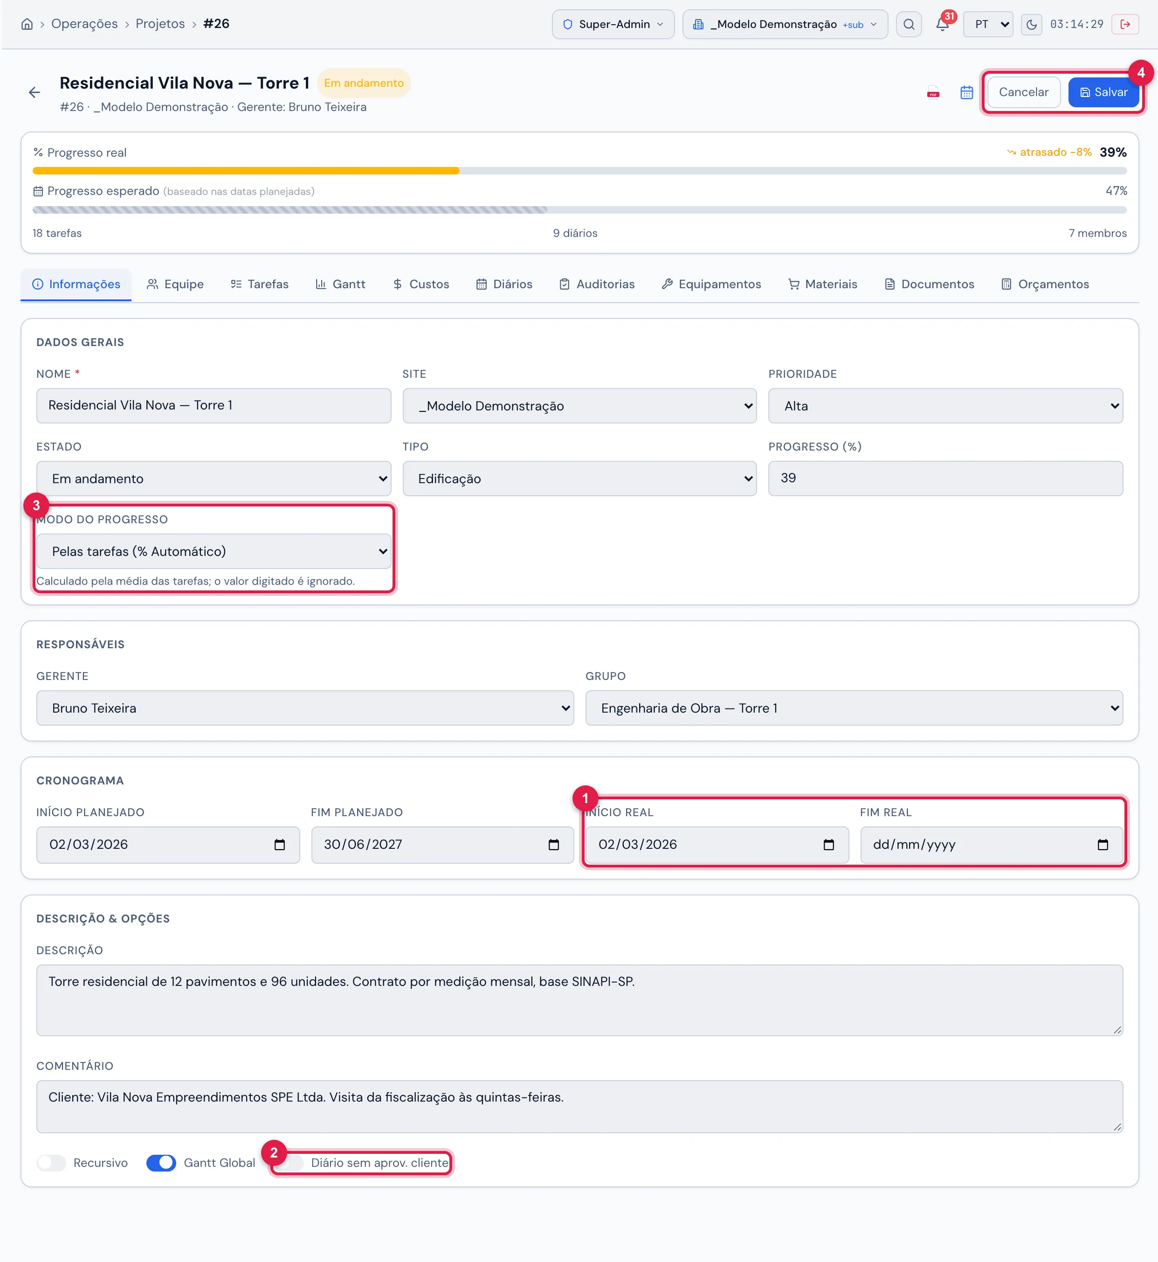Open the Documentos tab

click(929, 284)
